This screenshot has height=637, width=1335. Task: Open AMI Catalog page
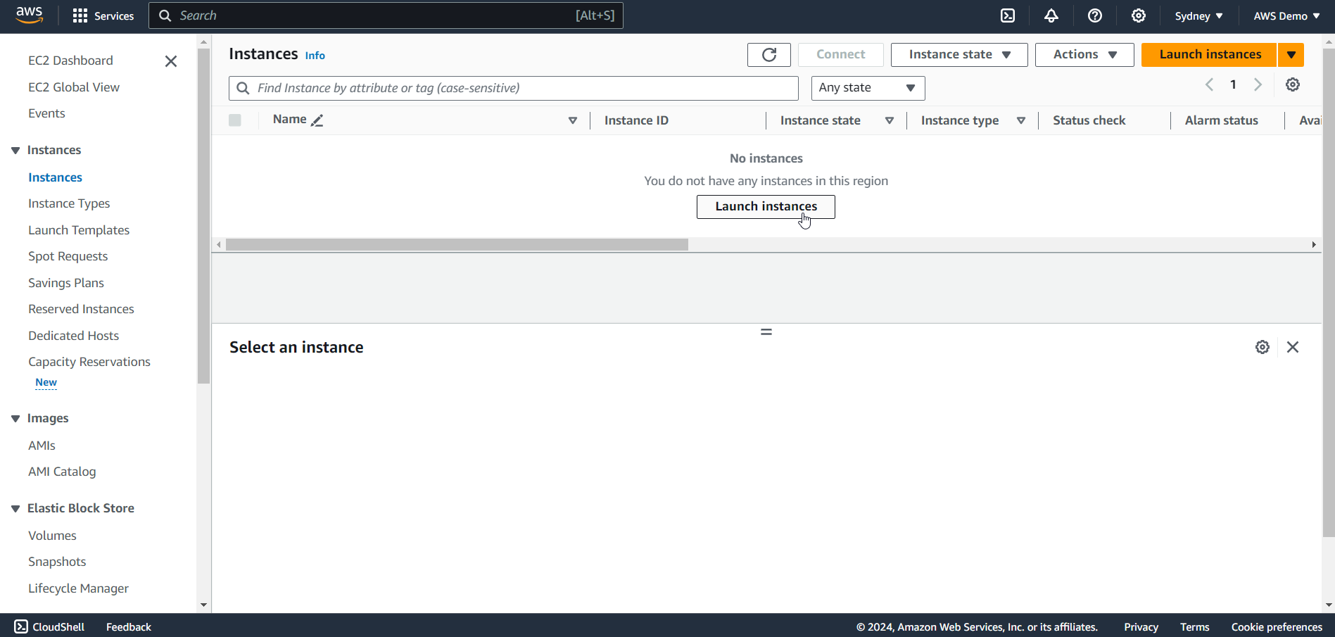pyautogui.click(x=62, y=472)
